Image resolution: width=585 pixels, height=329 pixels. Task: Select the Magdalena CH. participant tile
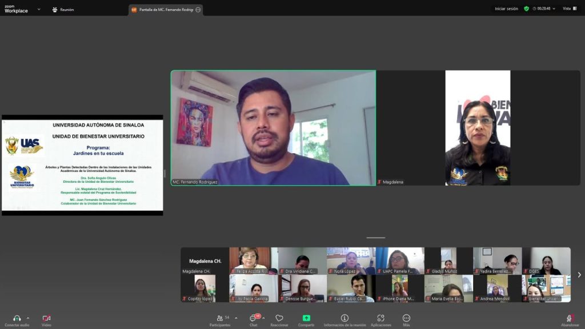pos(205,260)
